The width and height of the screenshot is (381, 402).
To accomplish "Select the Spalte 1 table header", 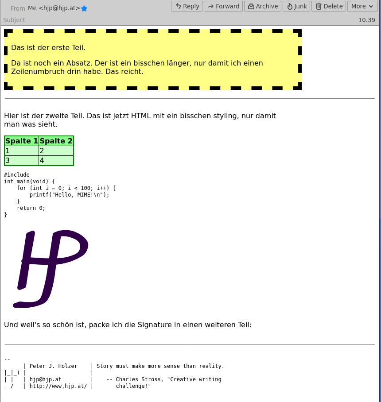I will 21,141.
